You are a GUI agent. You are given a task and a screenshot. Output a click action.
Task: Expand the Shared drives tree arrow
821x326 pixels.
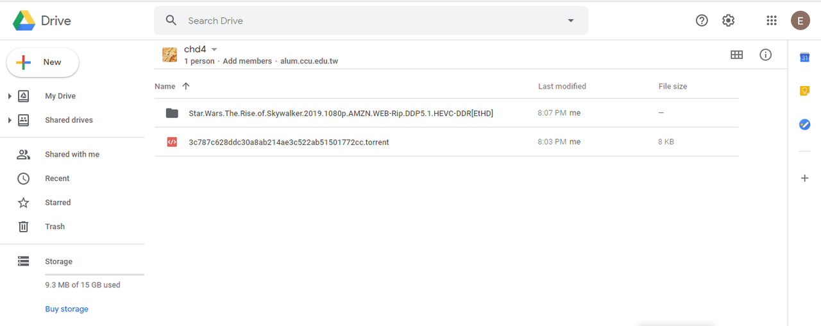(x=10, y=120)
